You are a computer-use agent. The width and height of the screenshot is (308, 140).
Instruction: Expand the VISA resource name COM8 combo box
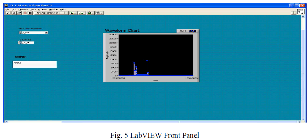[x=46, y=32]
